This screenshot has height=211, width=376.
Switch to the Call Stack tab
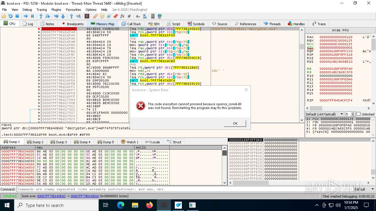coord(131,24)
